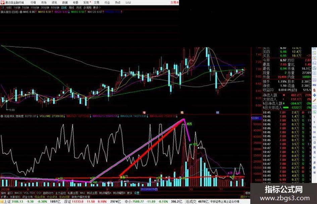Click the blue cross-arrows move icon in sidebar

pos(314,95)
